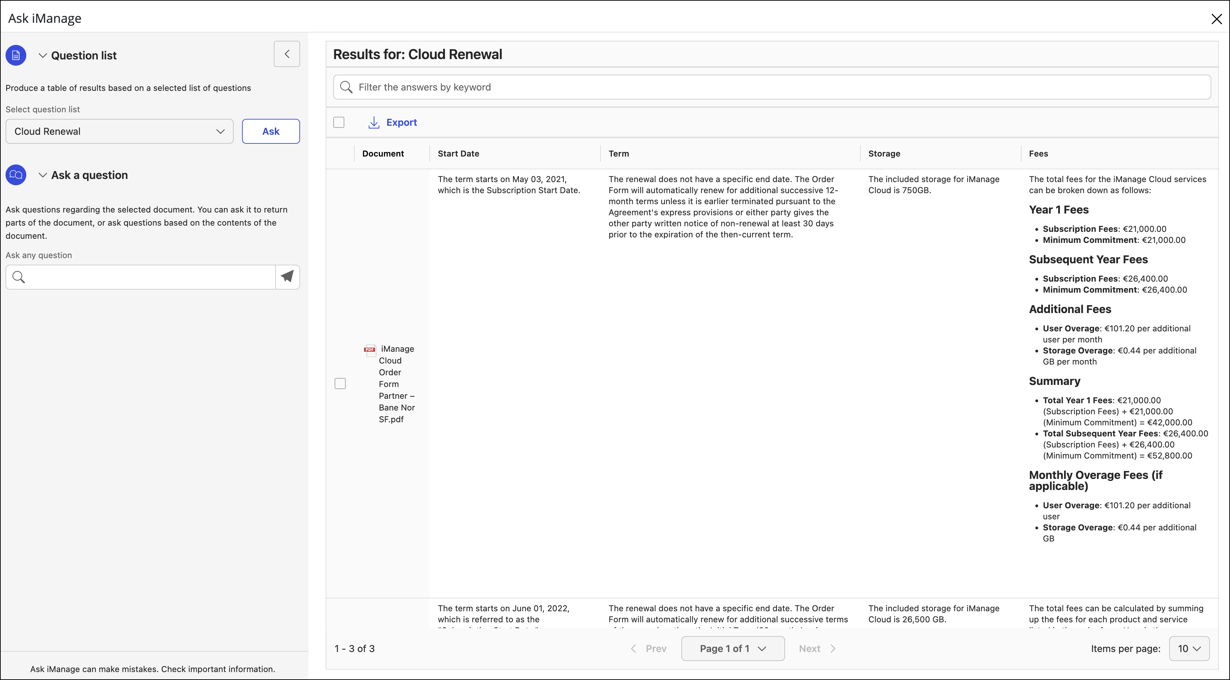Click the Question list document icon
1230x680 pixels.
tap(16, 55)
